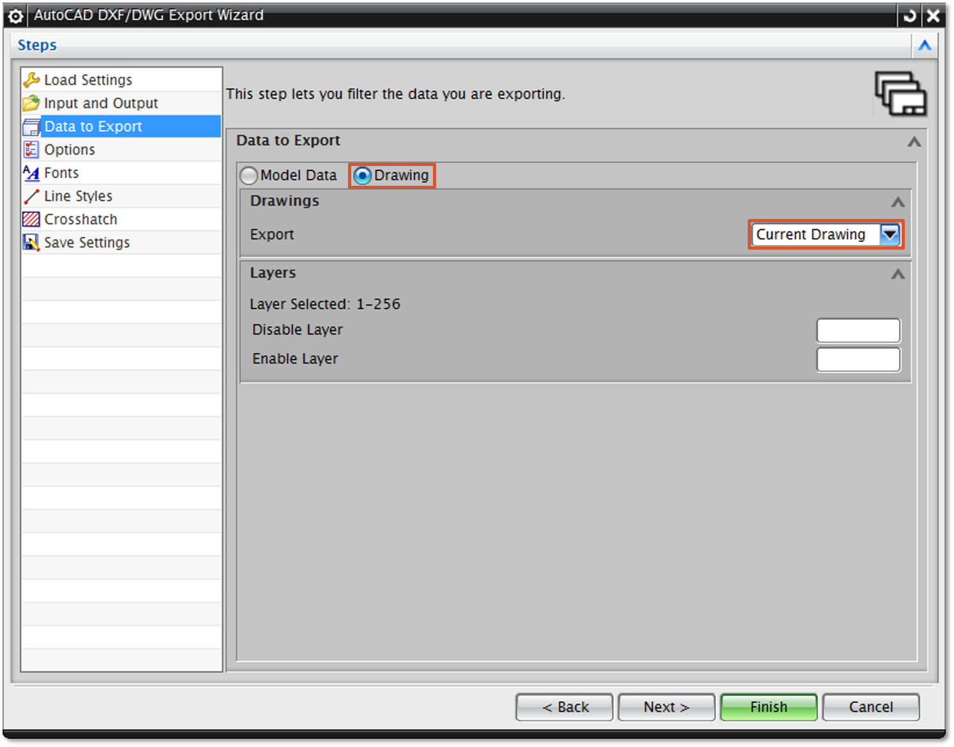Open the Current Drawing export dropdown
The height and width of the screenshot is (747, 954).
pos(890,234)
